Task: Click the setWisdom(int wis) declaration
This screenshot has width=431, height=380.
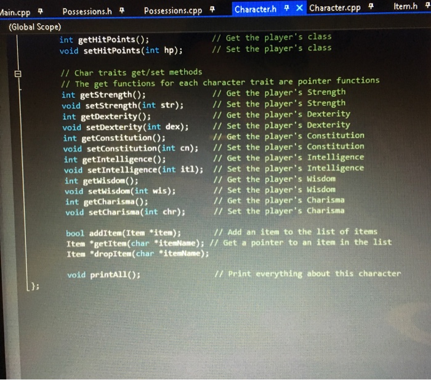Action: click(120, 191)
